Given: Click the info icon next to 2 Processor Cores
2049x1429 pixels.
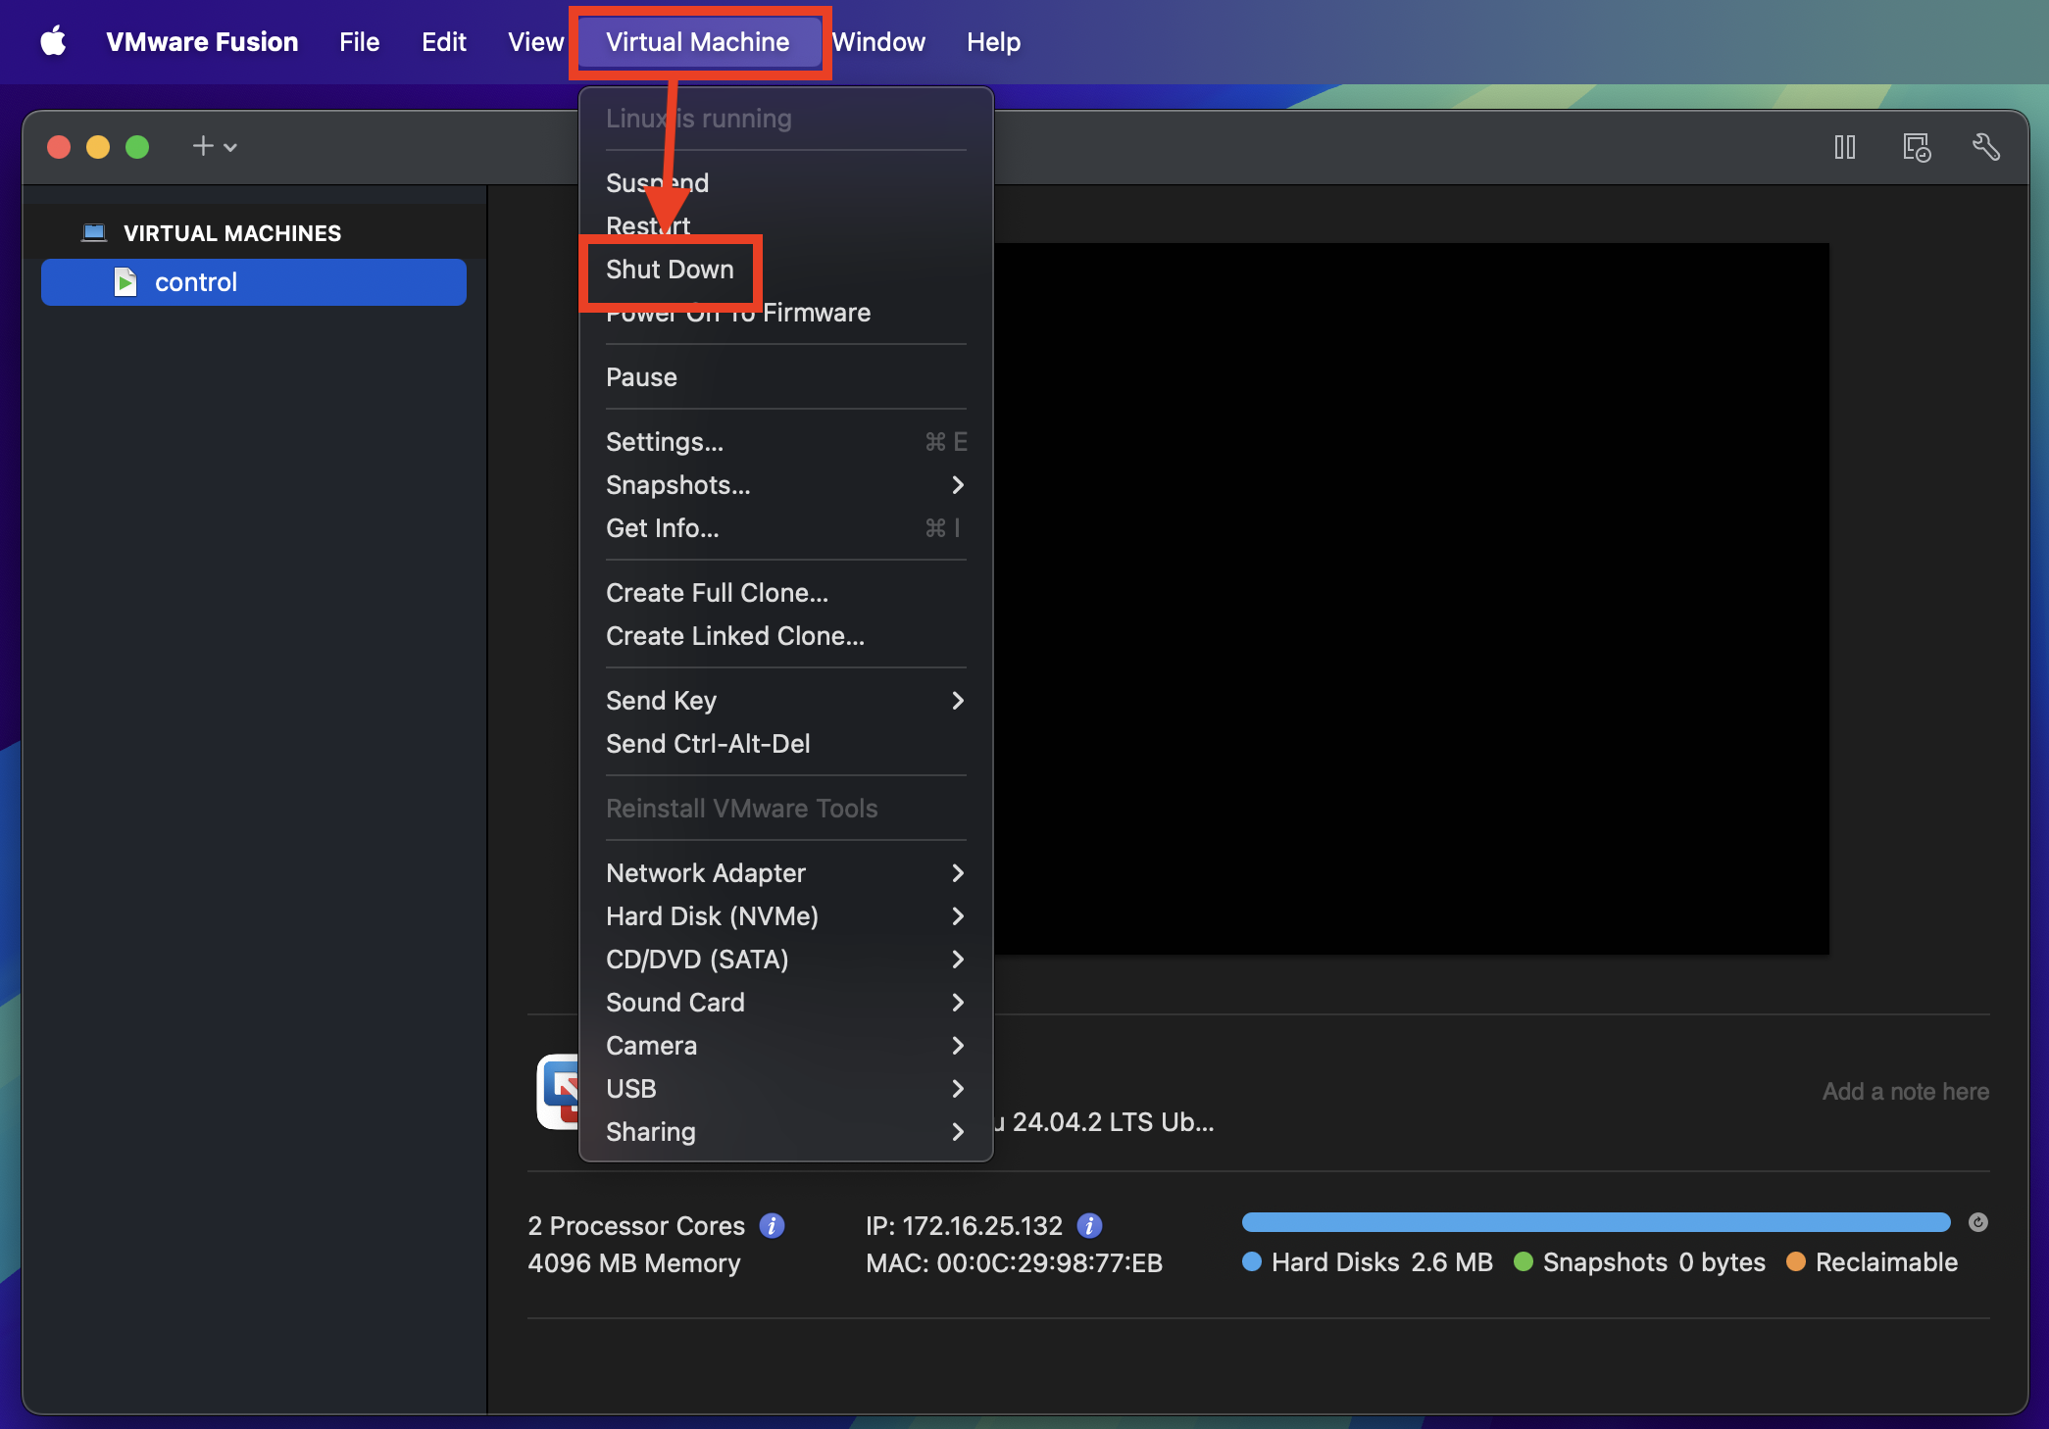Looking at the screenshot, I should 772,1225.
